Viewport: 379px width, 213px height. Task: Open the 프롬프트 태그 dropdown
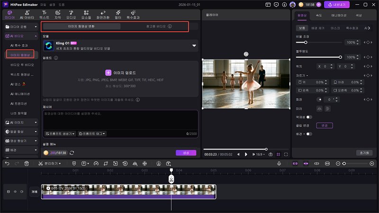coord(92,133)
